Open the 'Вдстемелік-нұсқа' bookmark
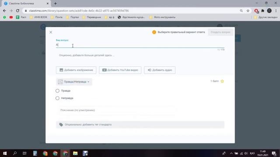280x157 pixels. 131,17
